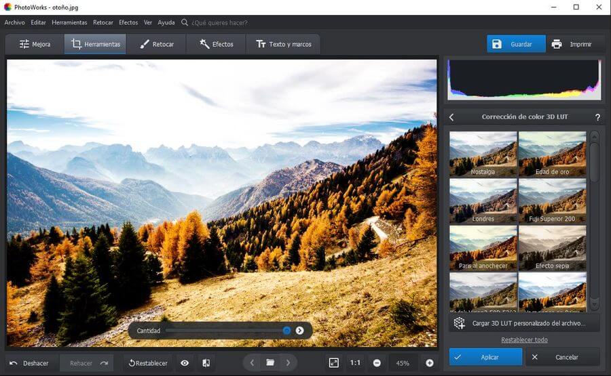
Task: Select the París al anochecer preset
Action: coord(483,248)
